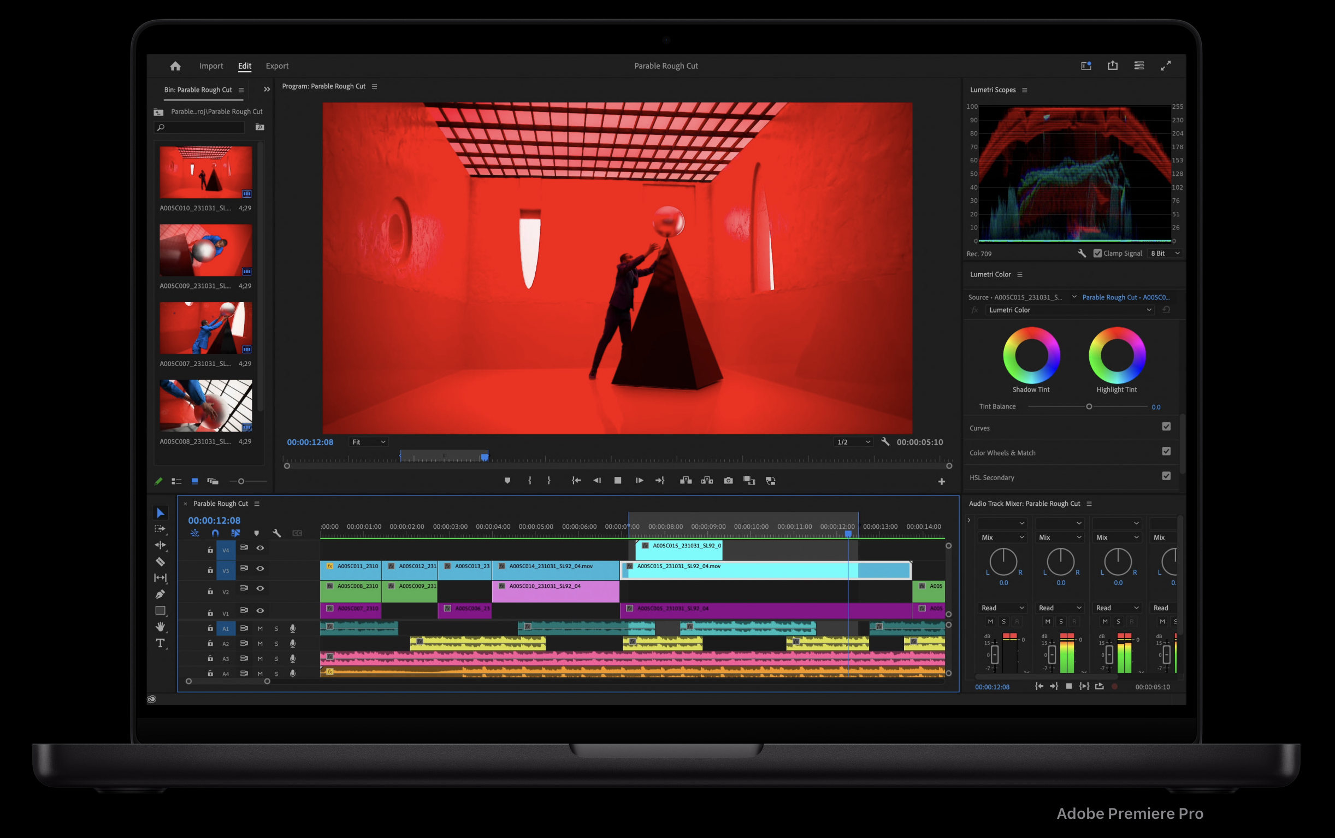The image size is (1335, 838).
Task: Select the A005C009 clip thumbnail in bin
Action: (205, 250)
